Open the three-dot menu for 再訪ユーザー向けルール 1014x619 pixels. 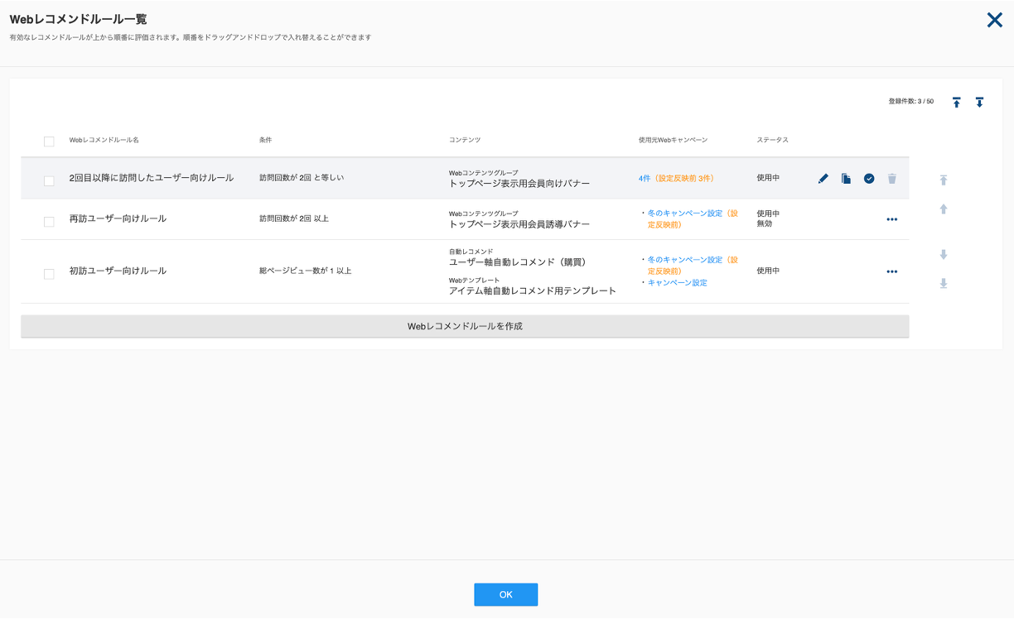click(x=892, y=219)
